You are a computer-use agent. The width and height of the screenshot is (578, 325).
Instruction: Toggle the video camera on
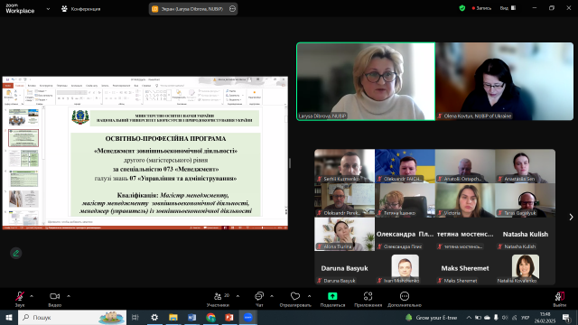click(54, 296)
